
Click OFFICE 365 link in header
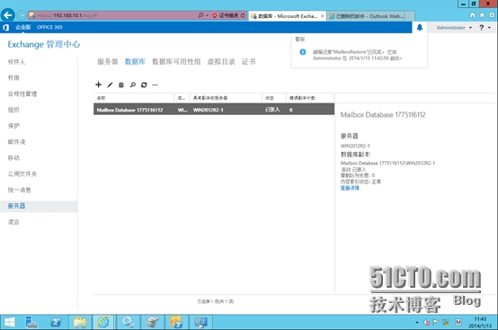[x=49, y=27]
